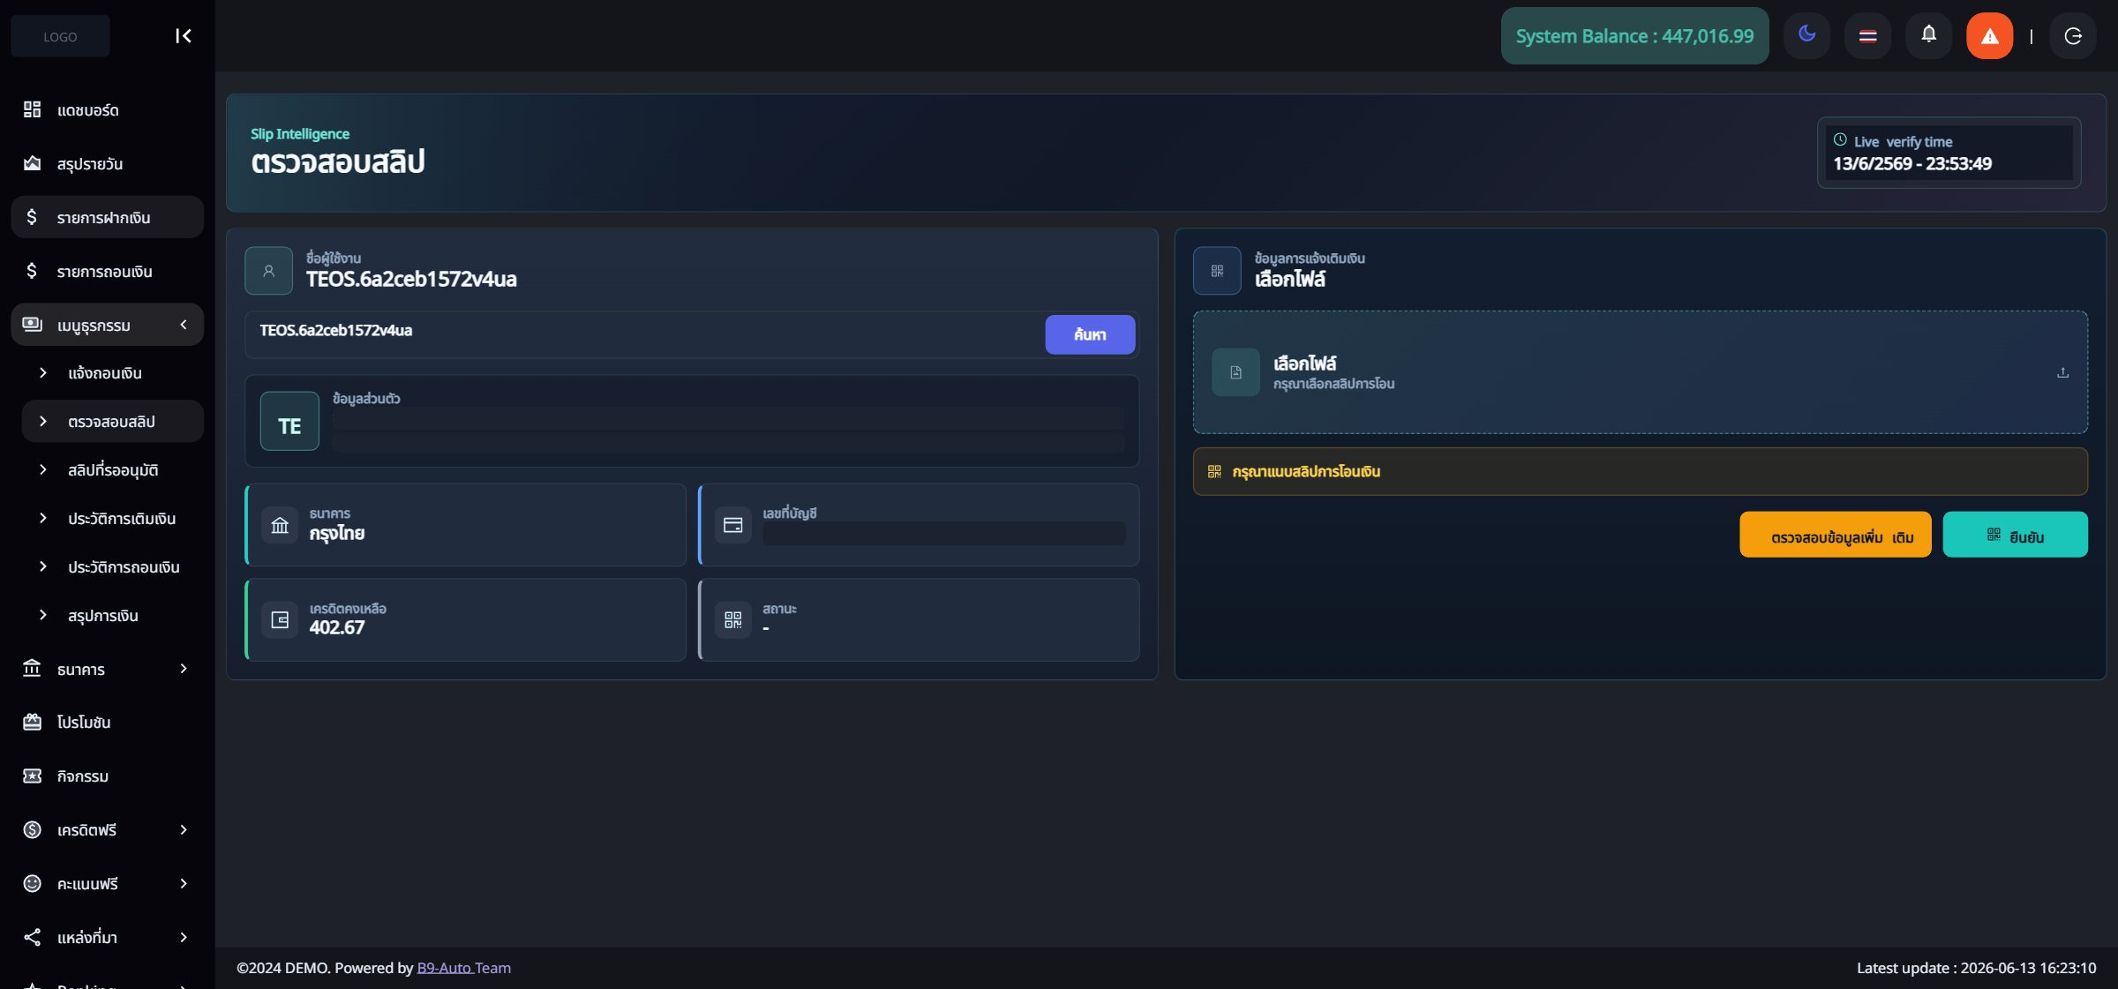Click the ค้นหา search button

(1090, 334)
